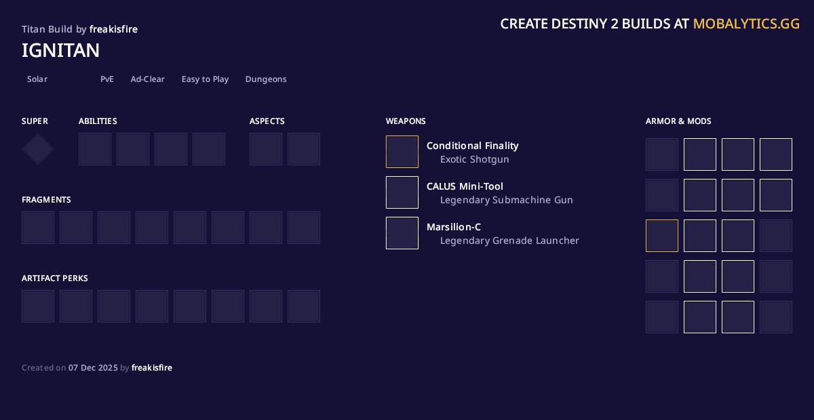Image resolution: width=814 pixels, height=420 pixels.
Task: Select the Conditional Finality exotic shotgun icon
Action: [x=402, y=152]
